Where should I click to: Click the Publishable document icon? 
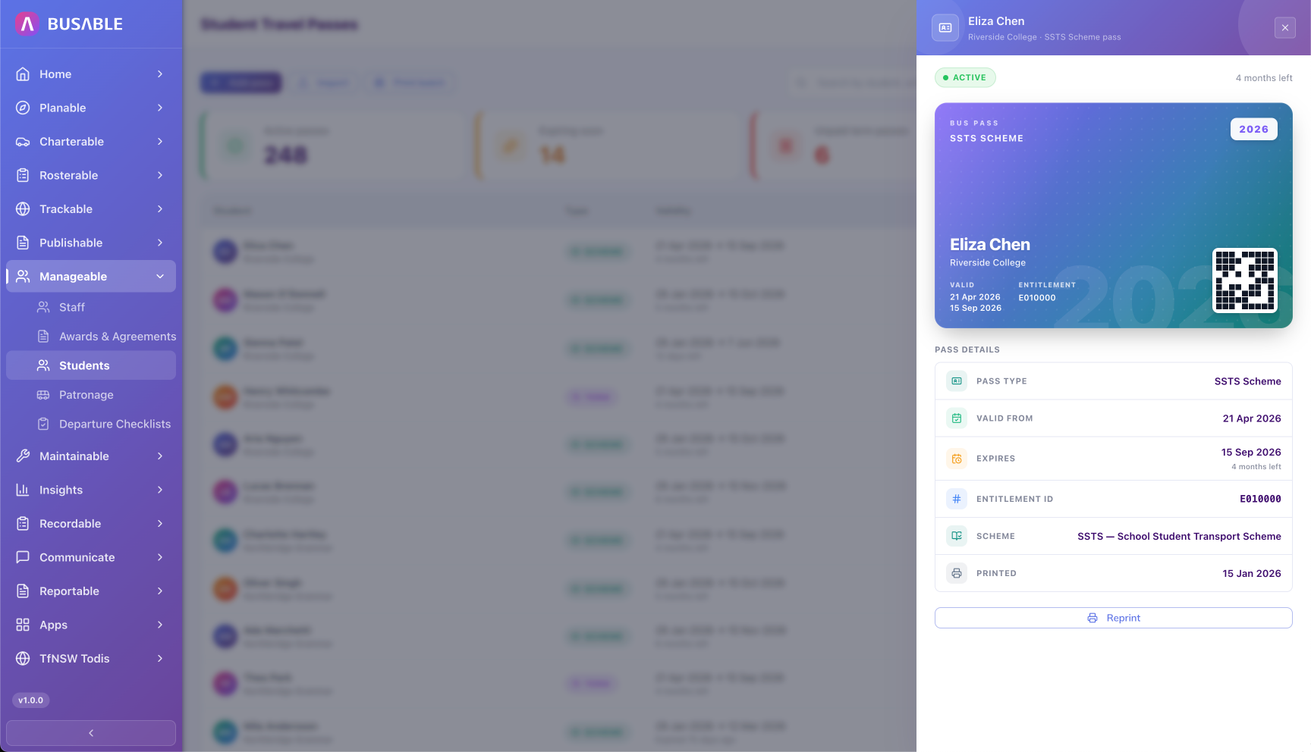[23, 243]
